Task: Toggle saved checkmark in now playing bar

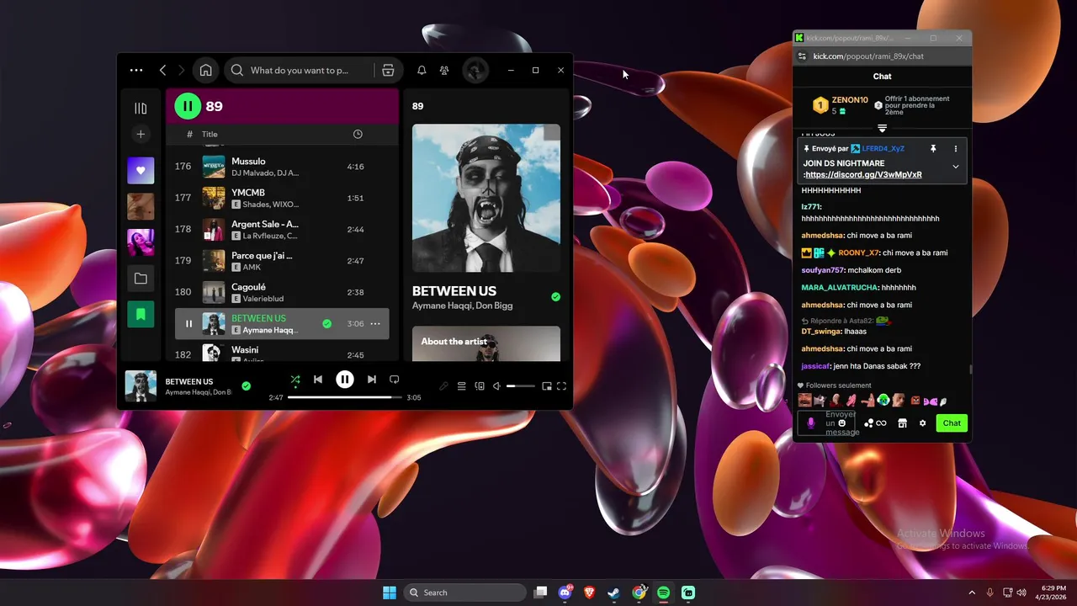Action: pos(246,386)
